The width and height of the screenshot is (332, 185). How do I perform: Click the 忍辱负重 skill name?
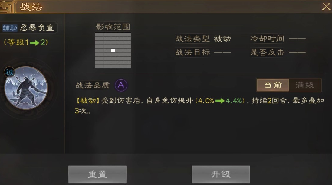37,28
